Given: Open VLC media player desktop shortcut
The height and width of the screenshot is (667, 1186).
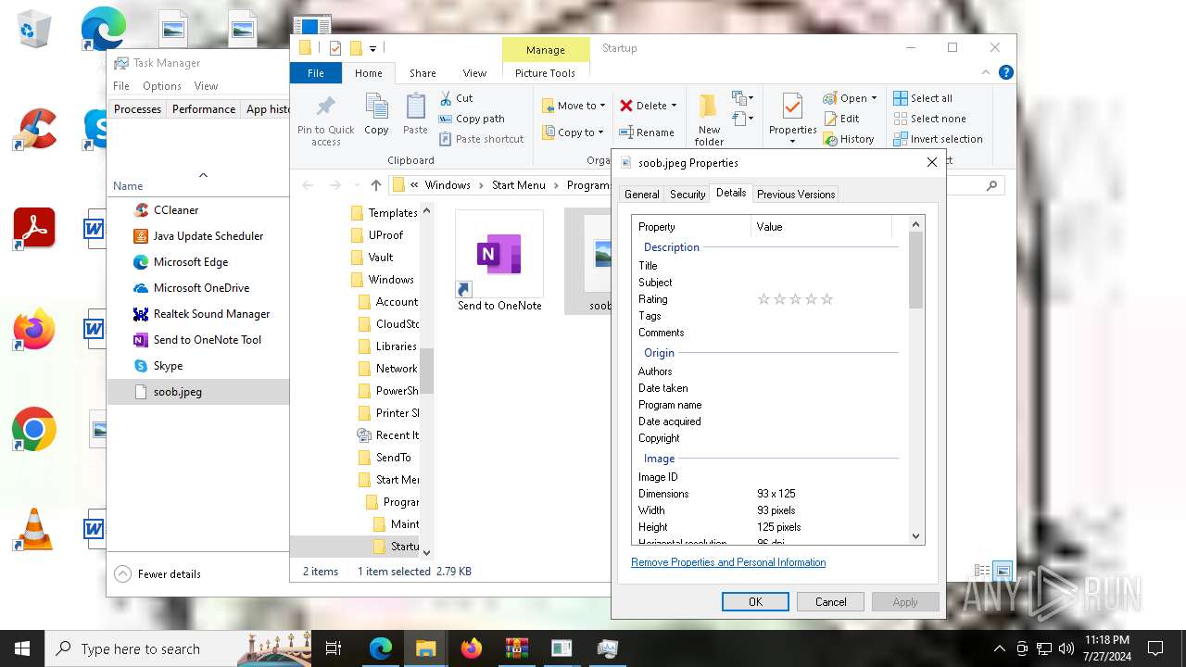Looking at the screenshot, I should 34,529.
